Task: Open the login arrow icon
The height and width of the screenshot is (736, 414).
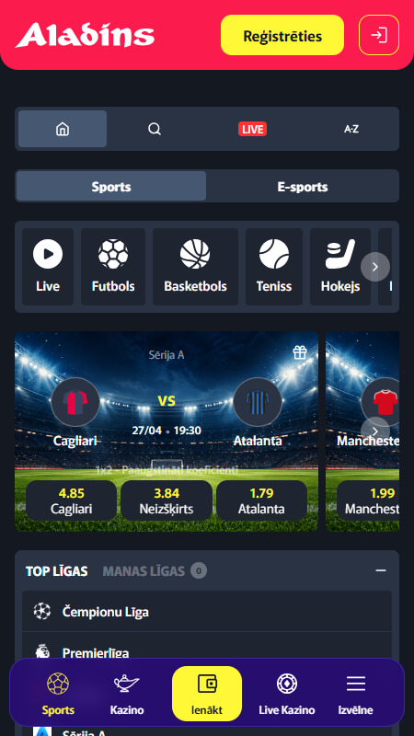Action: click(x=379, y=35)
